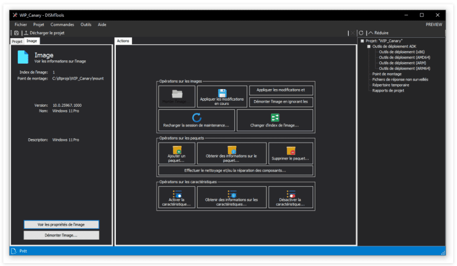
Task: Select Point de montage tree item
Action: point(387,74)
